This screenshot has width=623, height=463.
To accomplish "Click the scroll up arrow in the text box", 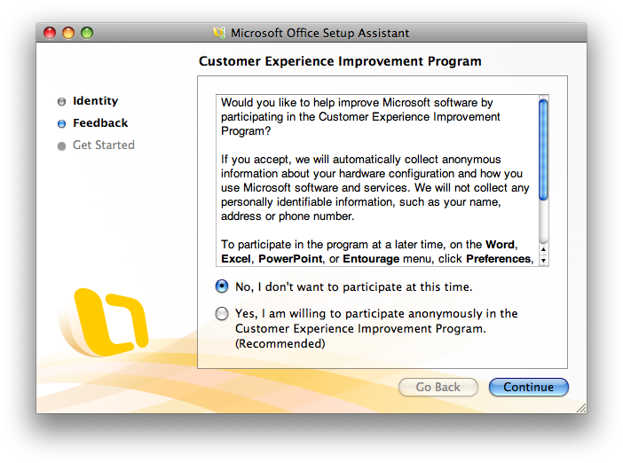I will point(543,249).
